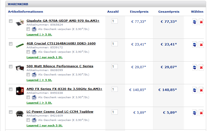The height and width of the screenshot is (131, 208).
Task: Tick the selection checkbox for LC-Power Cosmo Cool
Action: (11, 112)
